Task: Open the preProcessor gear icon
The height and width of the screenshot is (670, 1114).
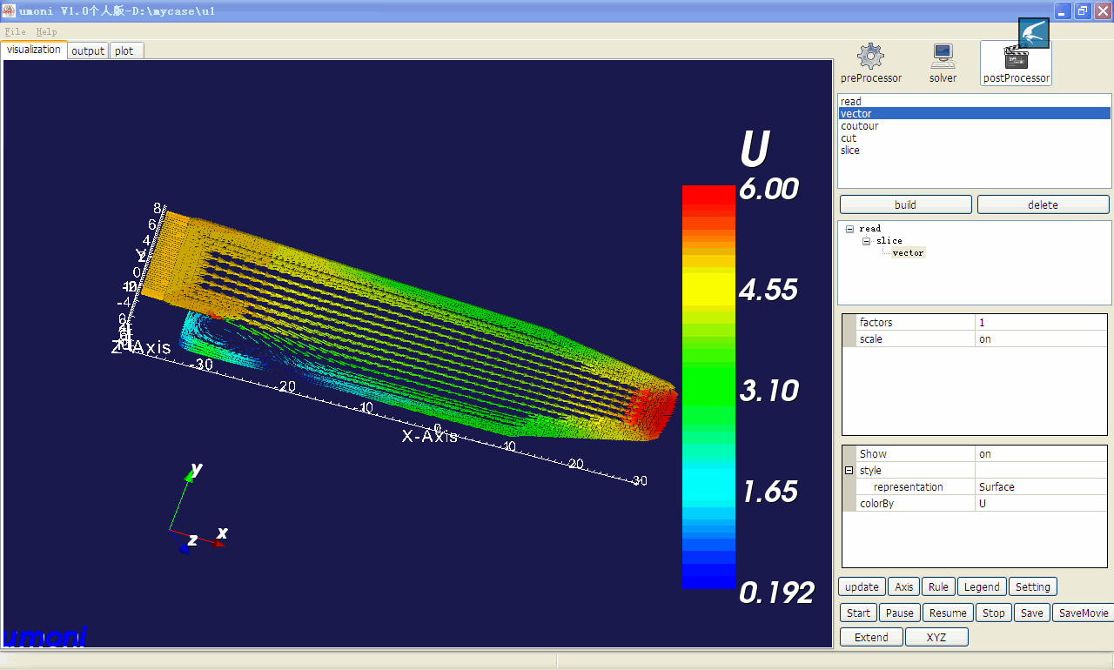Action: pos(870,57)
